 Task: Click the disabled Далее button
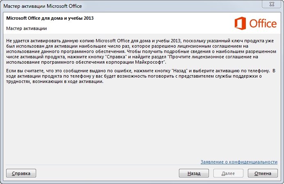[228, 173]
